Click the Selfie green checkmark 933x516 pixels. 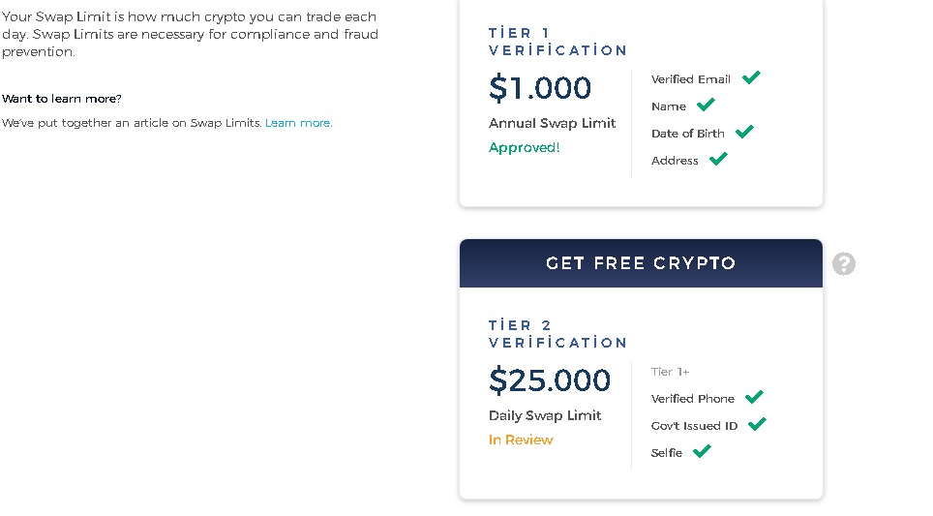tap(702, 451)
